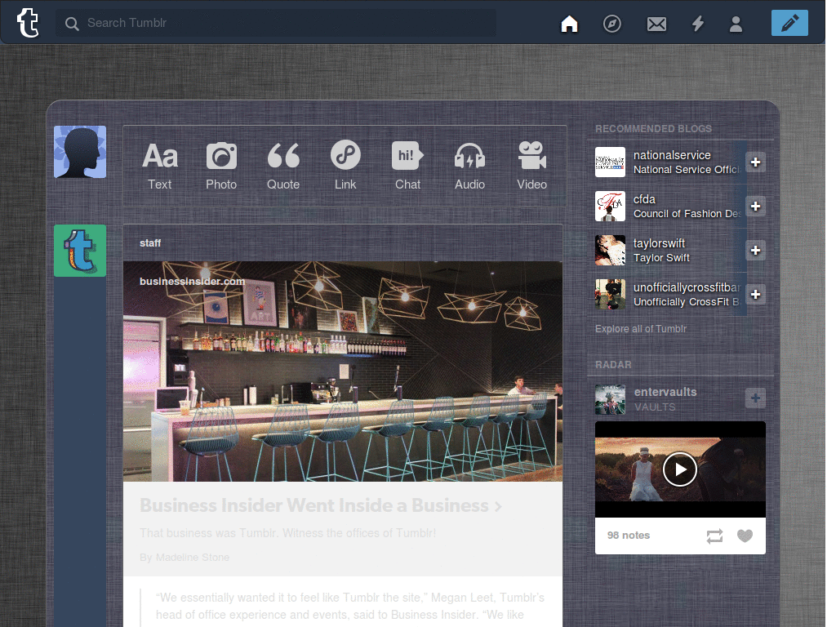Open the unofficiallycrossfitbar blog name
836x627 pixels.
point(687,287)
